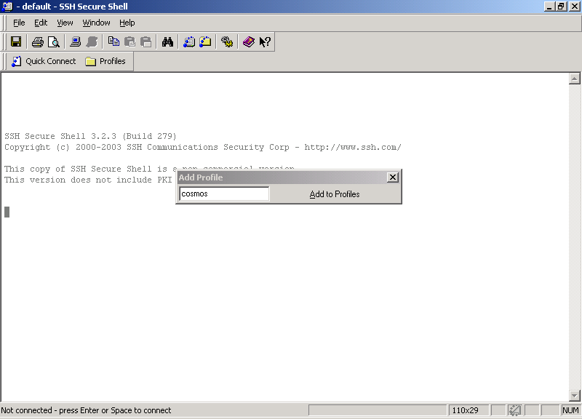The width and height of the screenshot is (582, 419).
Task: Open the Settings gear icon
Action: (x=227, y=42)
